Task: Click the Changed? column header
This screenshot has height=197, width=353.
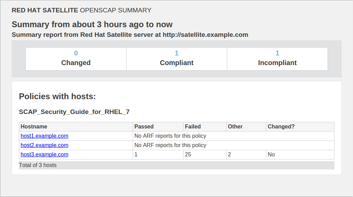Action: (281, 127)
